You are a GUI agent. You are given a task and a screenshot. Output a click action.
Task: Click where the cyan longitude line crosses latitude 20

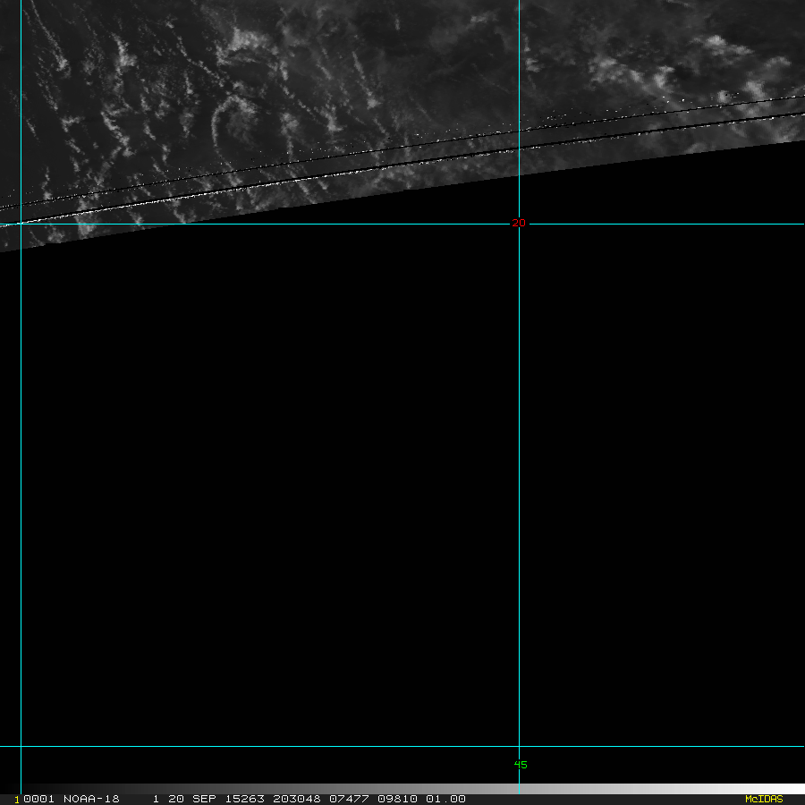click(x=519, y=224)
